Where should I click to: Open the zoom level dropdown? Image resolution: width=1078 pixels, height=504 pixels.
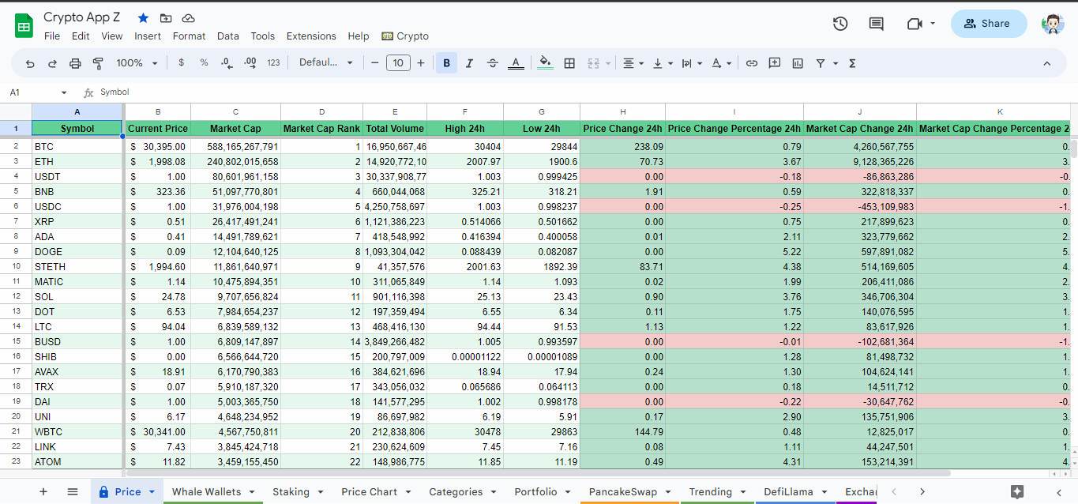(x=137, y=63)
